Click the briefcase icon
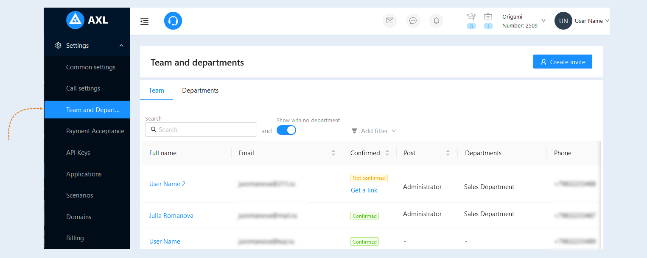The height and width of the screenshot is (258, 647). pyautogui.click(x=488, y=16)
